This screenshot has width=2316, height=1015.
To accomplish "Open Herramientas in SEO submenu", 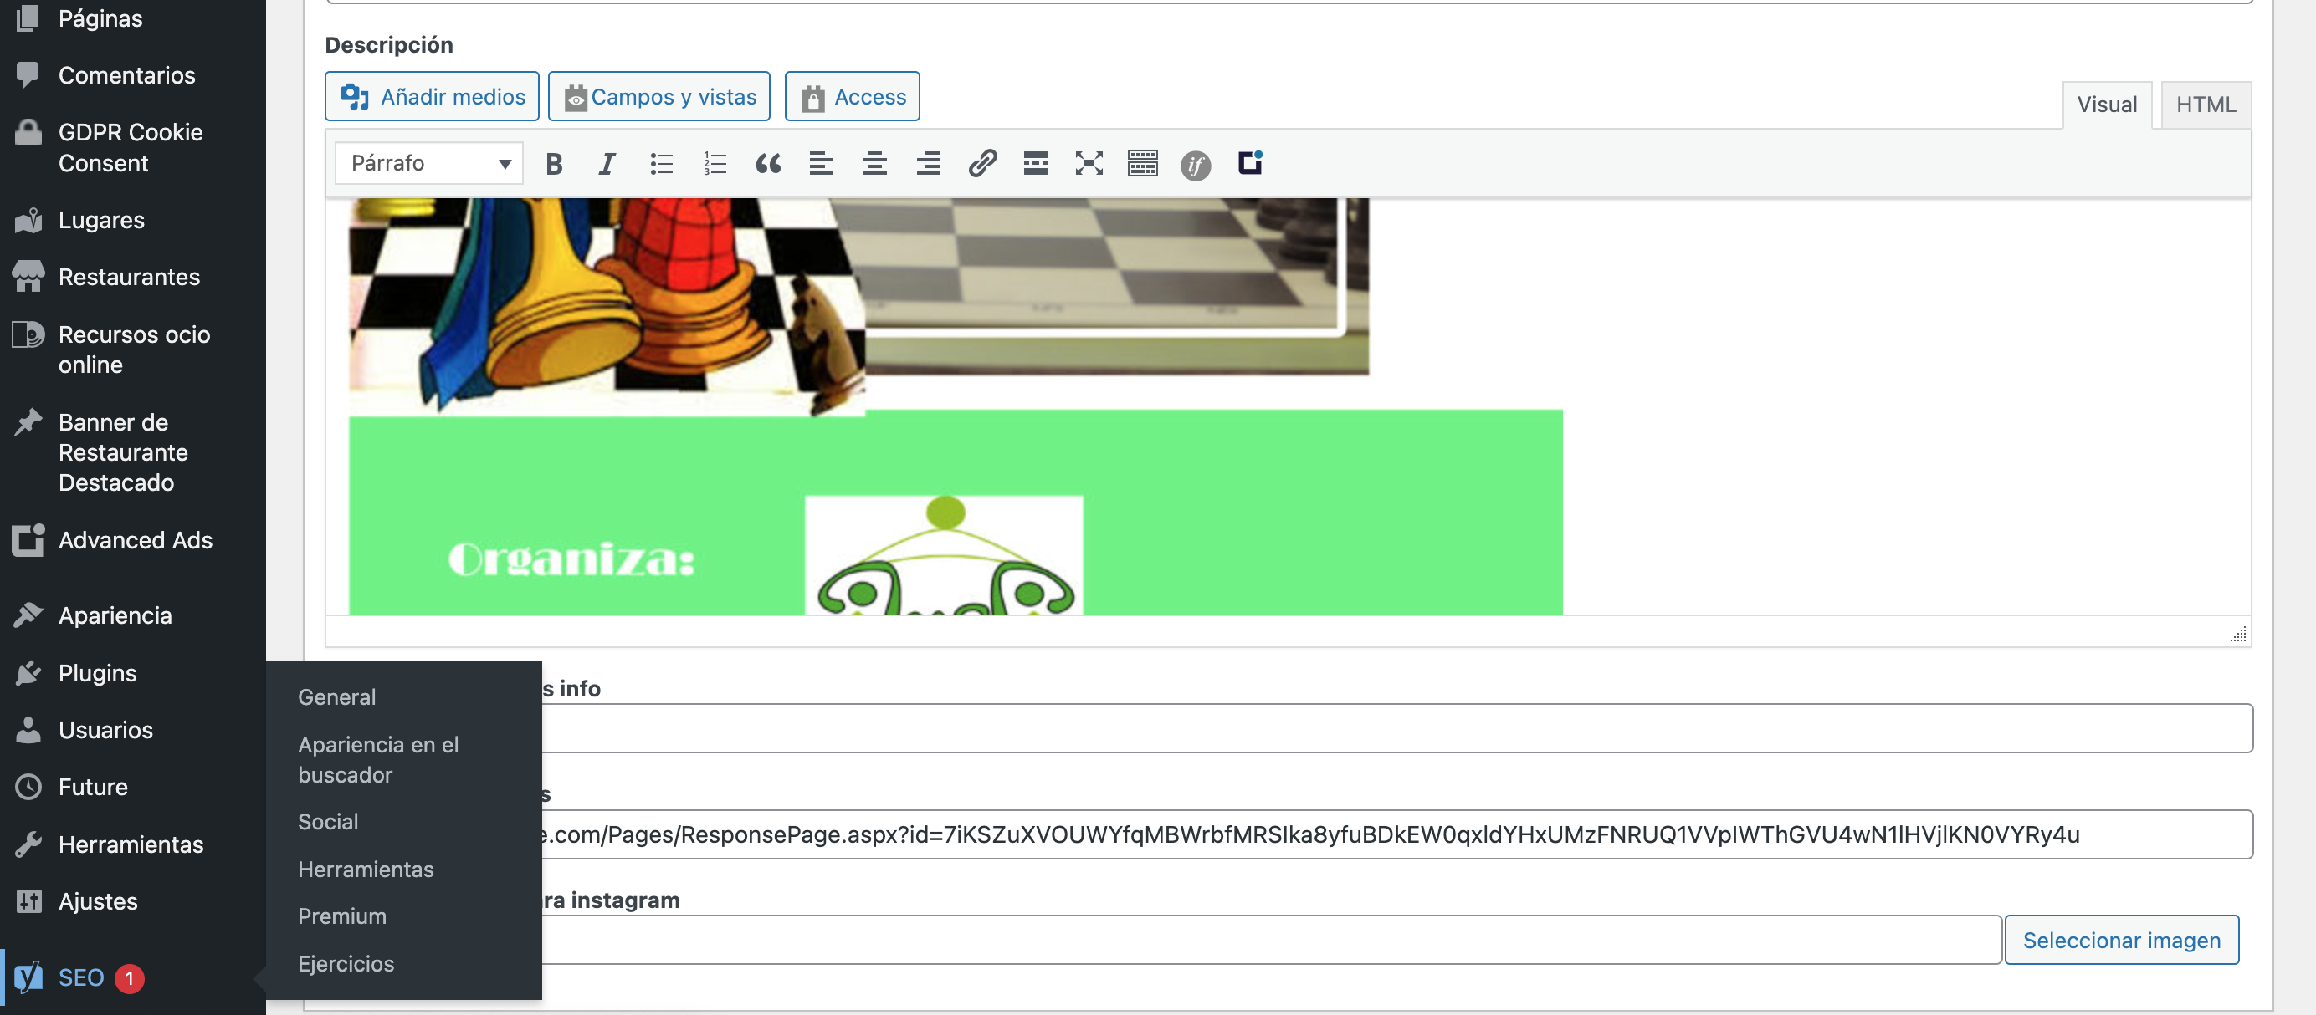I will 366,870.
